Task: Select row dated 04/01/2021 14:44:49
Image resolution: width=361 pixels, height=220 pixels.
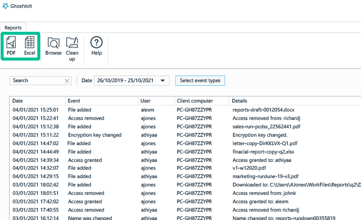Action: click(x=185, y=152)
